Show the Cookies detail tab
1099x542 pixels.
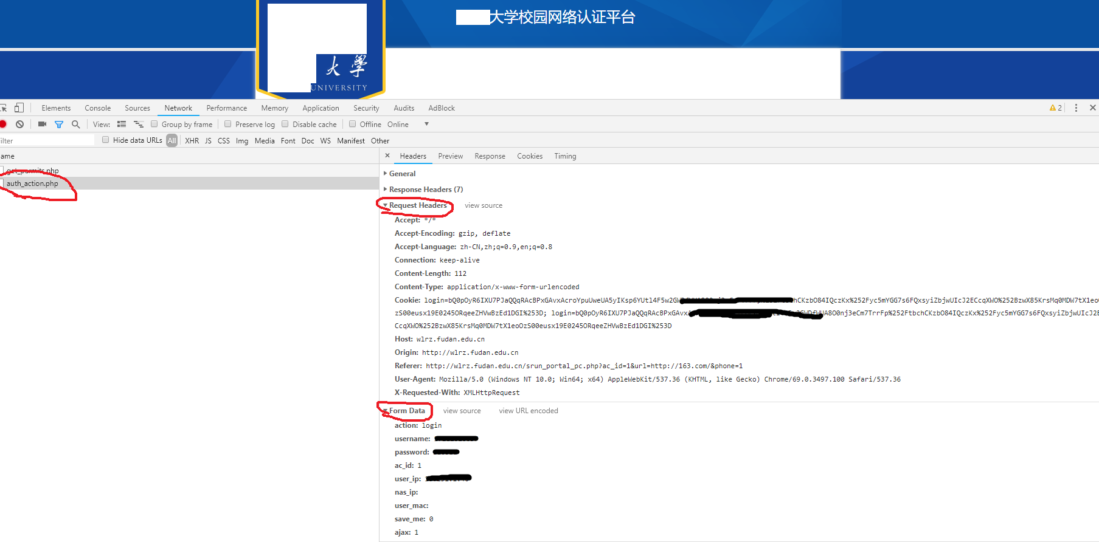530,156
